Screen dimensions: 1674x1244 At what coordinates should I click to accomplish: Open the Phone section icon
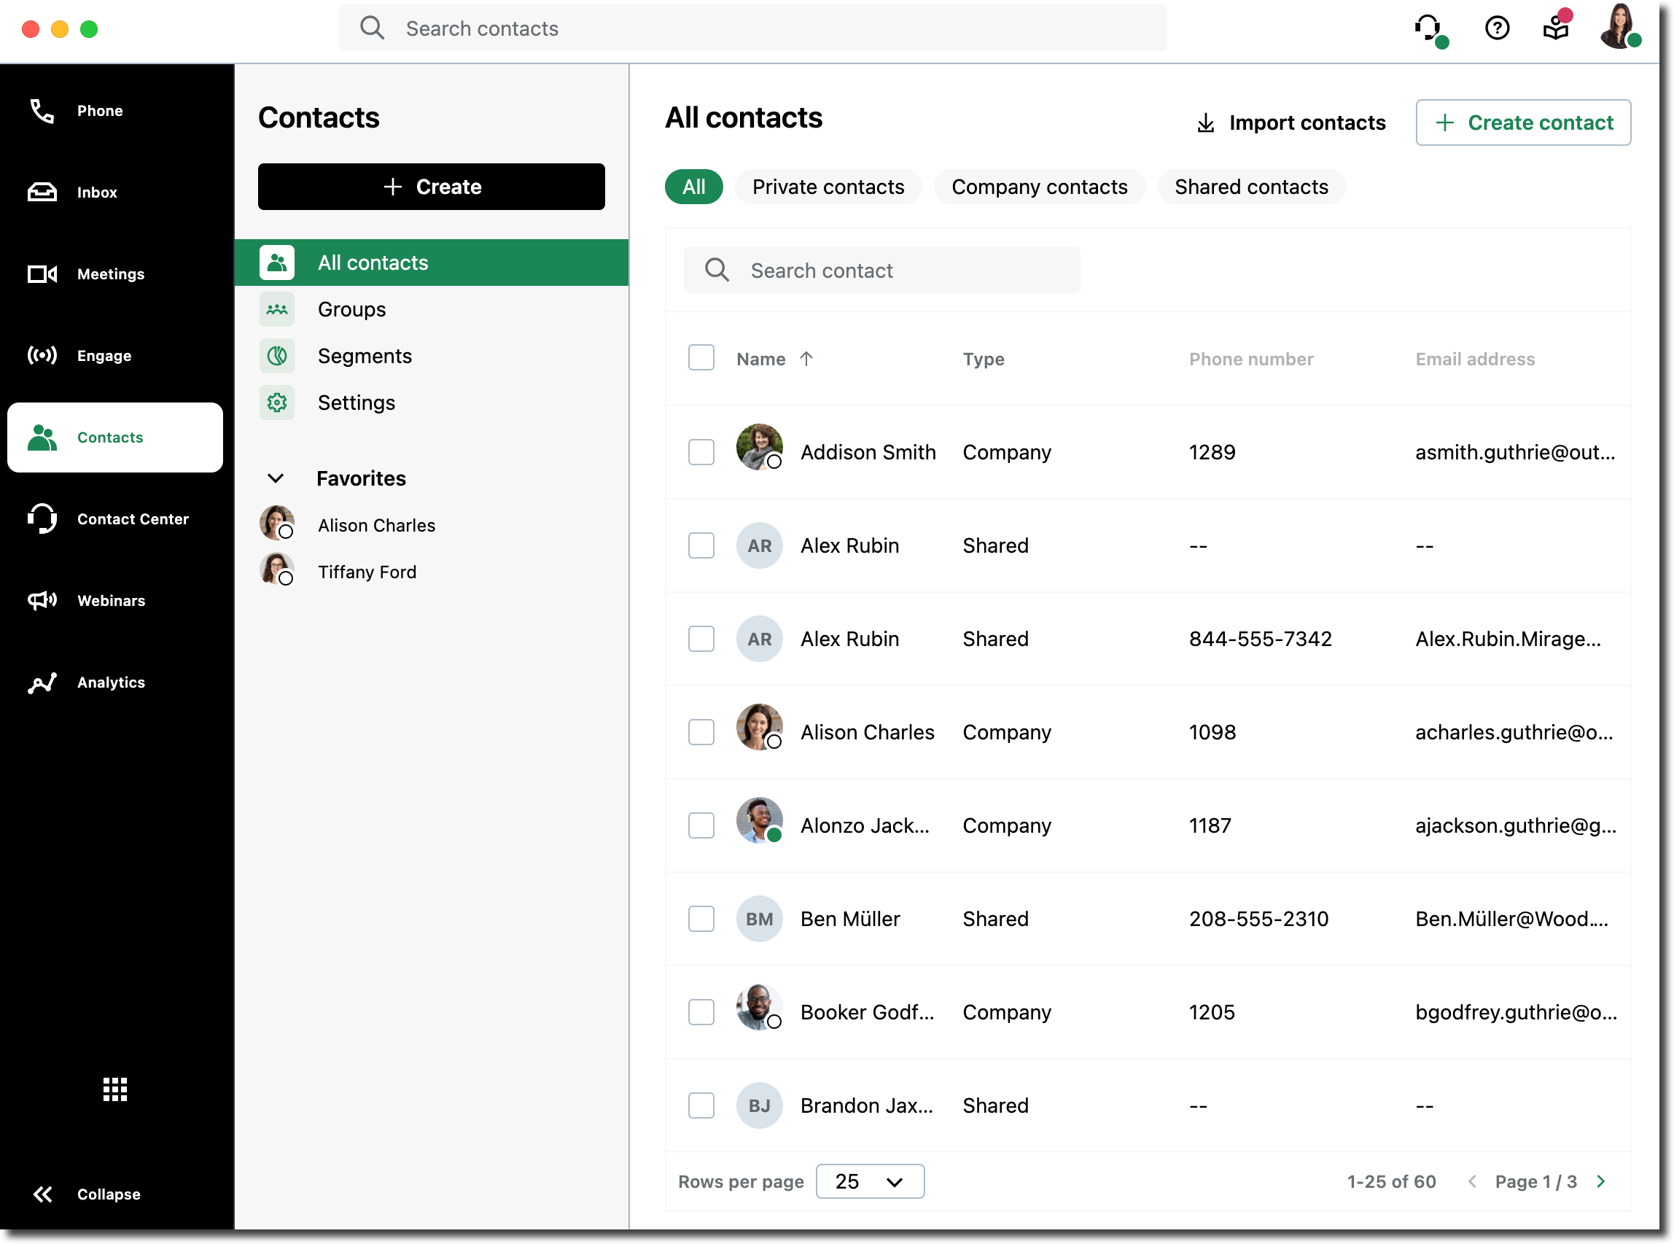[42, 111]
